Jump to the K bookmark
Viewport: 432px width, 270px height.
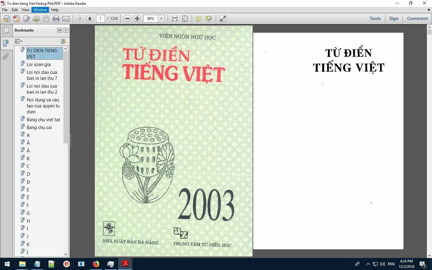[x=28, y=244]
